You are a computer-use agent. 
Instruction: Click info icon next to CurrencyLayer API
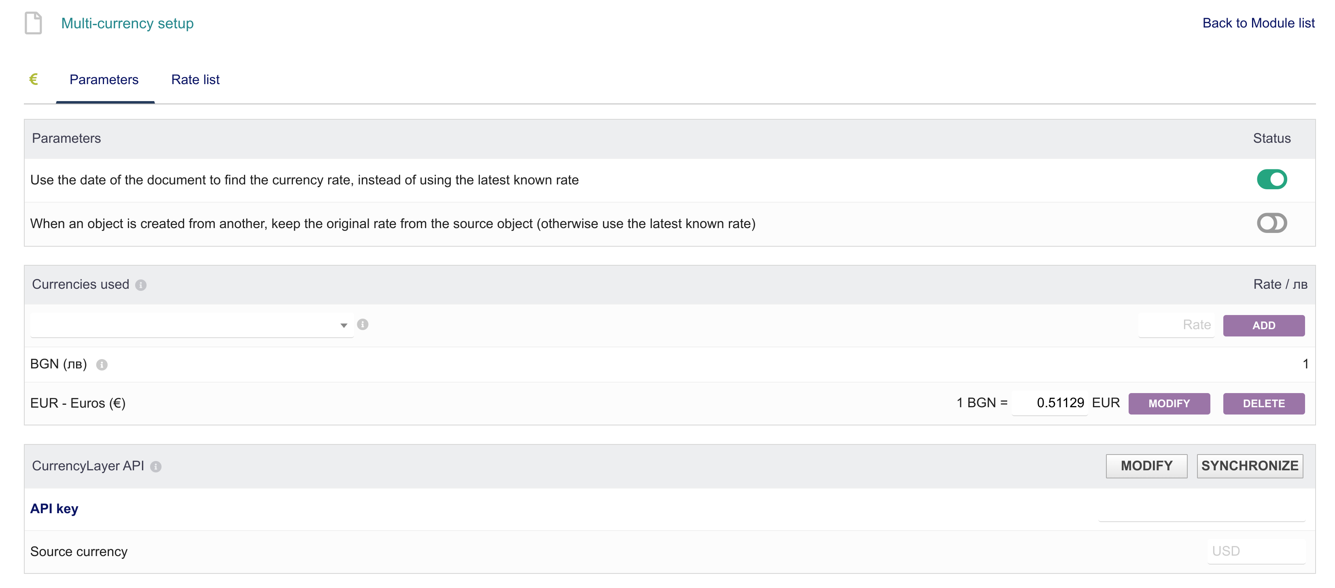156,466
